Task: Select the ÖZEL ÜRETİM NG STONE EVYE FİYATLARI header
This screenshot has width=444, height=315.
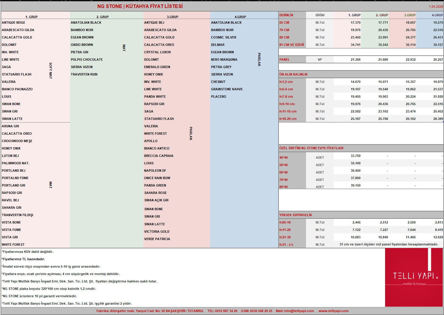Action: (311, 148)
